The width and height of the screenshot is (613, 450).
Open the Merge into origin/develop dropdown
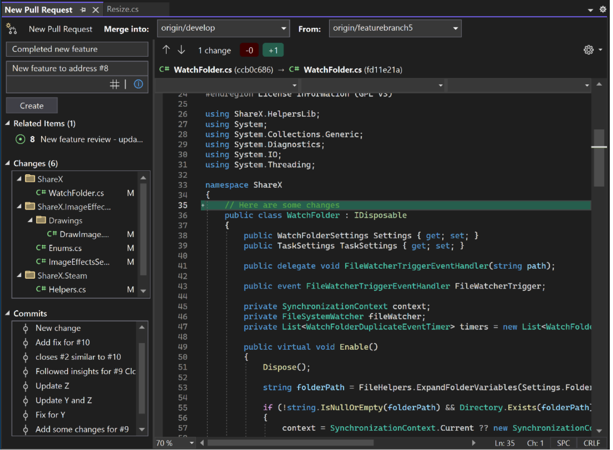[223, 28]
